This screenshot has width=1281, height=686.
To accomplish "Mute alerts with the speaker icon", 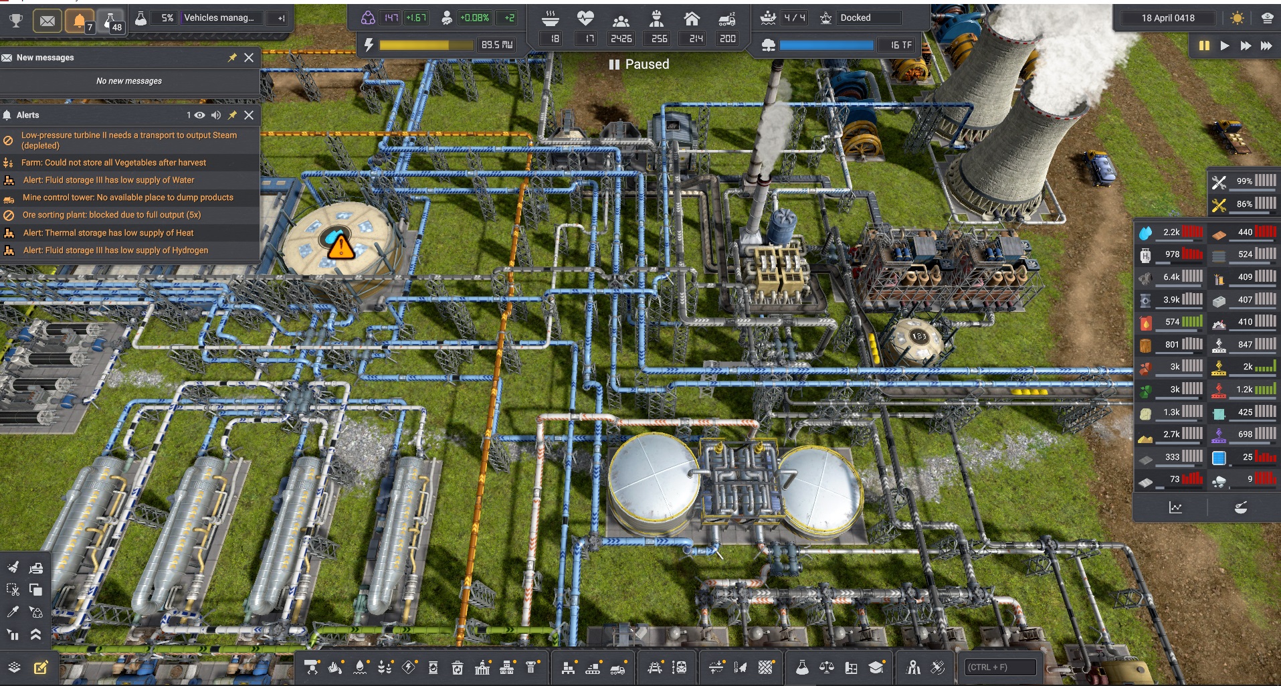I will (x=216, y=115).
